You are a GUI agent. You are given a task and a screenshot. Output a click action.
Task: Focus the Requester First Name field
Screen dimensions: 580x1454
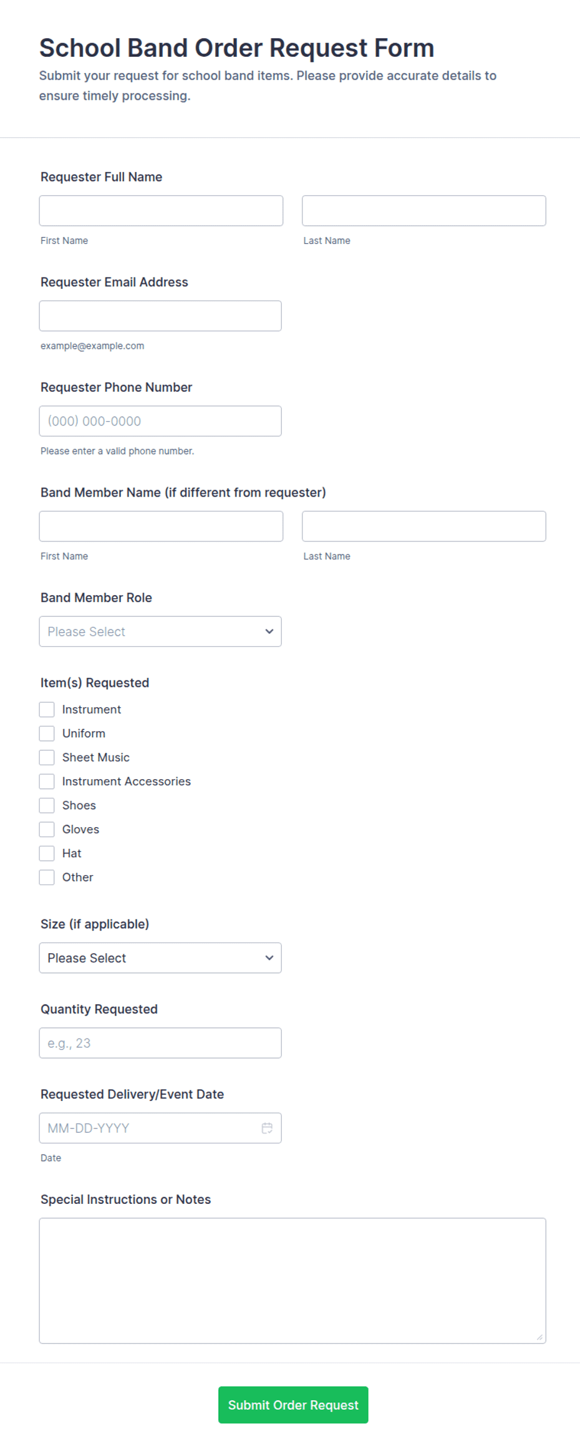[x=161, y=211]
